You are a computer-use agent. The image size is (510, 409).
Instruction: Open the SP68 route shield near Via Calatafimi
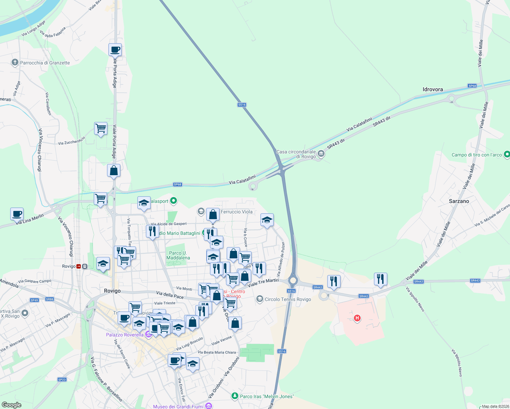point(178,184)
